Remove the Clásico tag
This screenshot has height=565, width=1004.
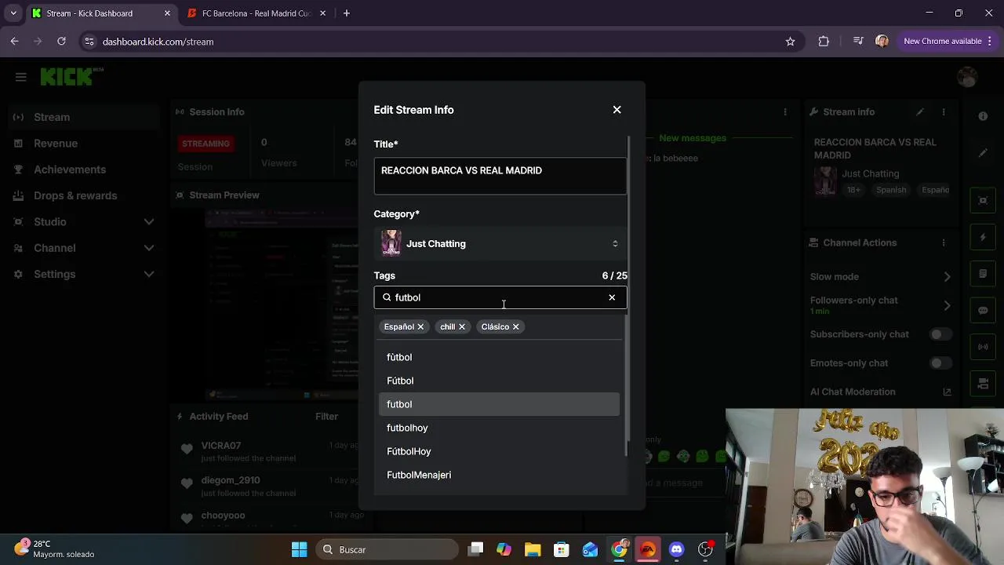tap(516, 326)
